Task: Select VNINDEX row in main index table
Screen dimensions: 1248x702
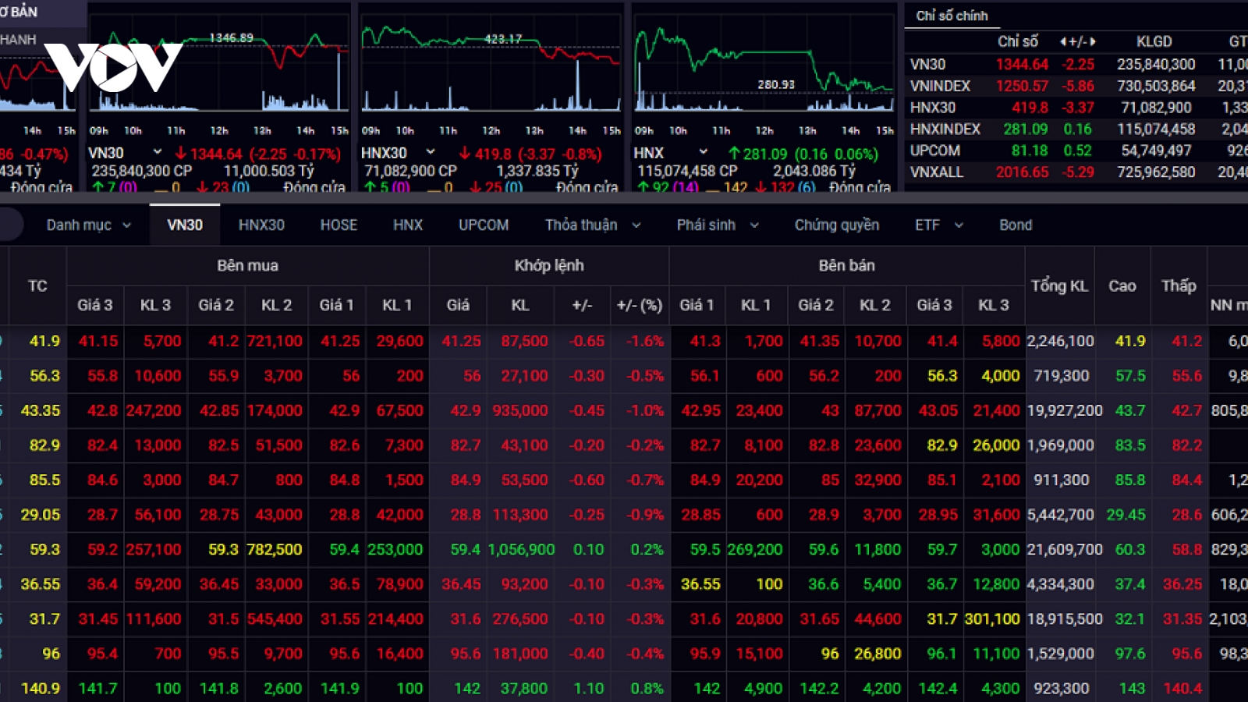Action: click(x=1076, y=86)
